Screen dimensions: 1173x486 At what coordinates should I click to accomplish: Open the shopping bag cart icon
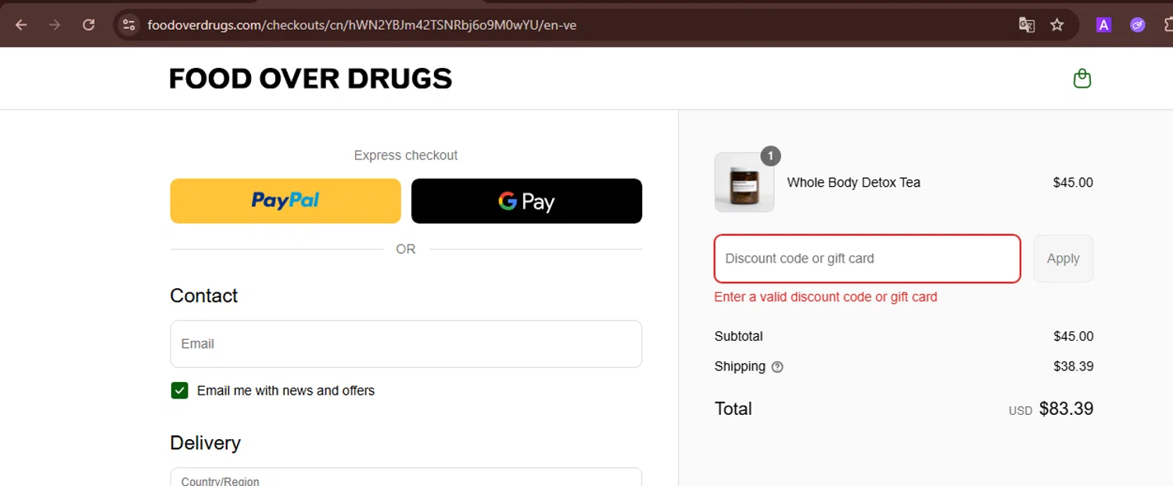pos(1082,78)
